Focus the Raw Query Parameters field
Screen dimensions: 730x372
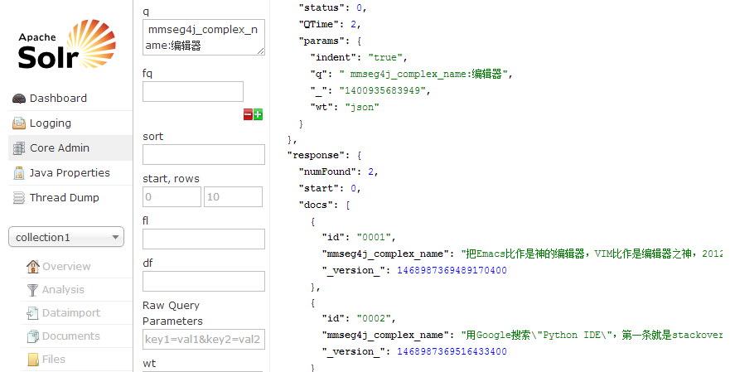(203, 339)
